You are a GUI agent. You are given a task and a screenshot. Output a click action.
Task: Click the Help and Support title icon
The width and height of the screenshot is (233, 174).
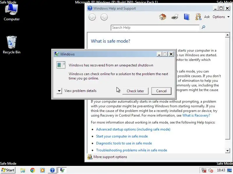[x=90, y=8]
